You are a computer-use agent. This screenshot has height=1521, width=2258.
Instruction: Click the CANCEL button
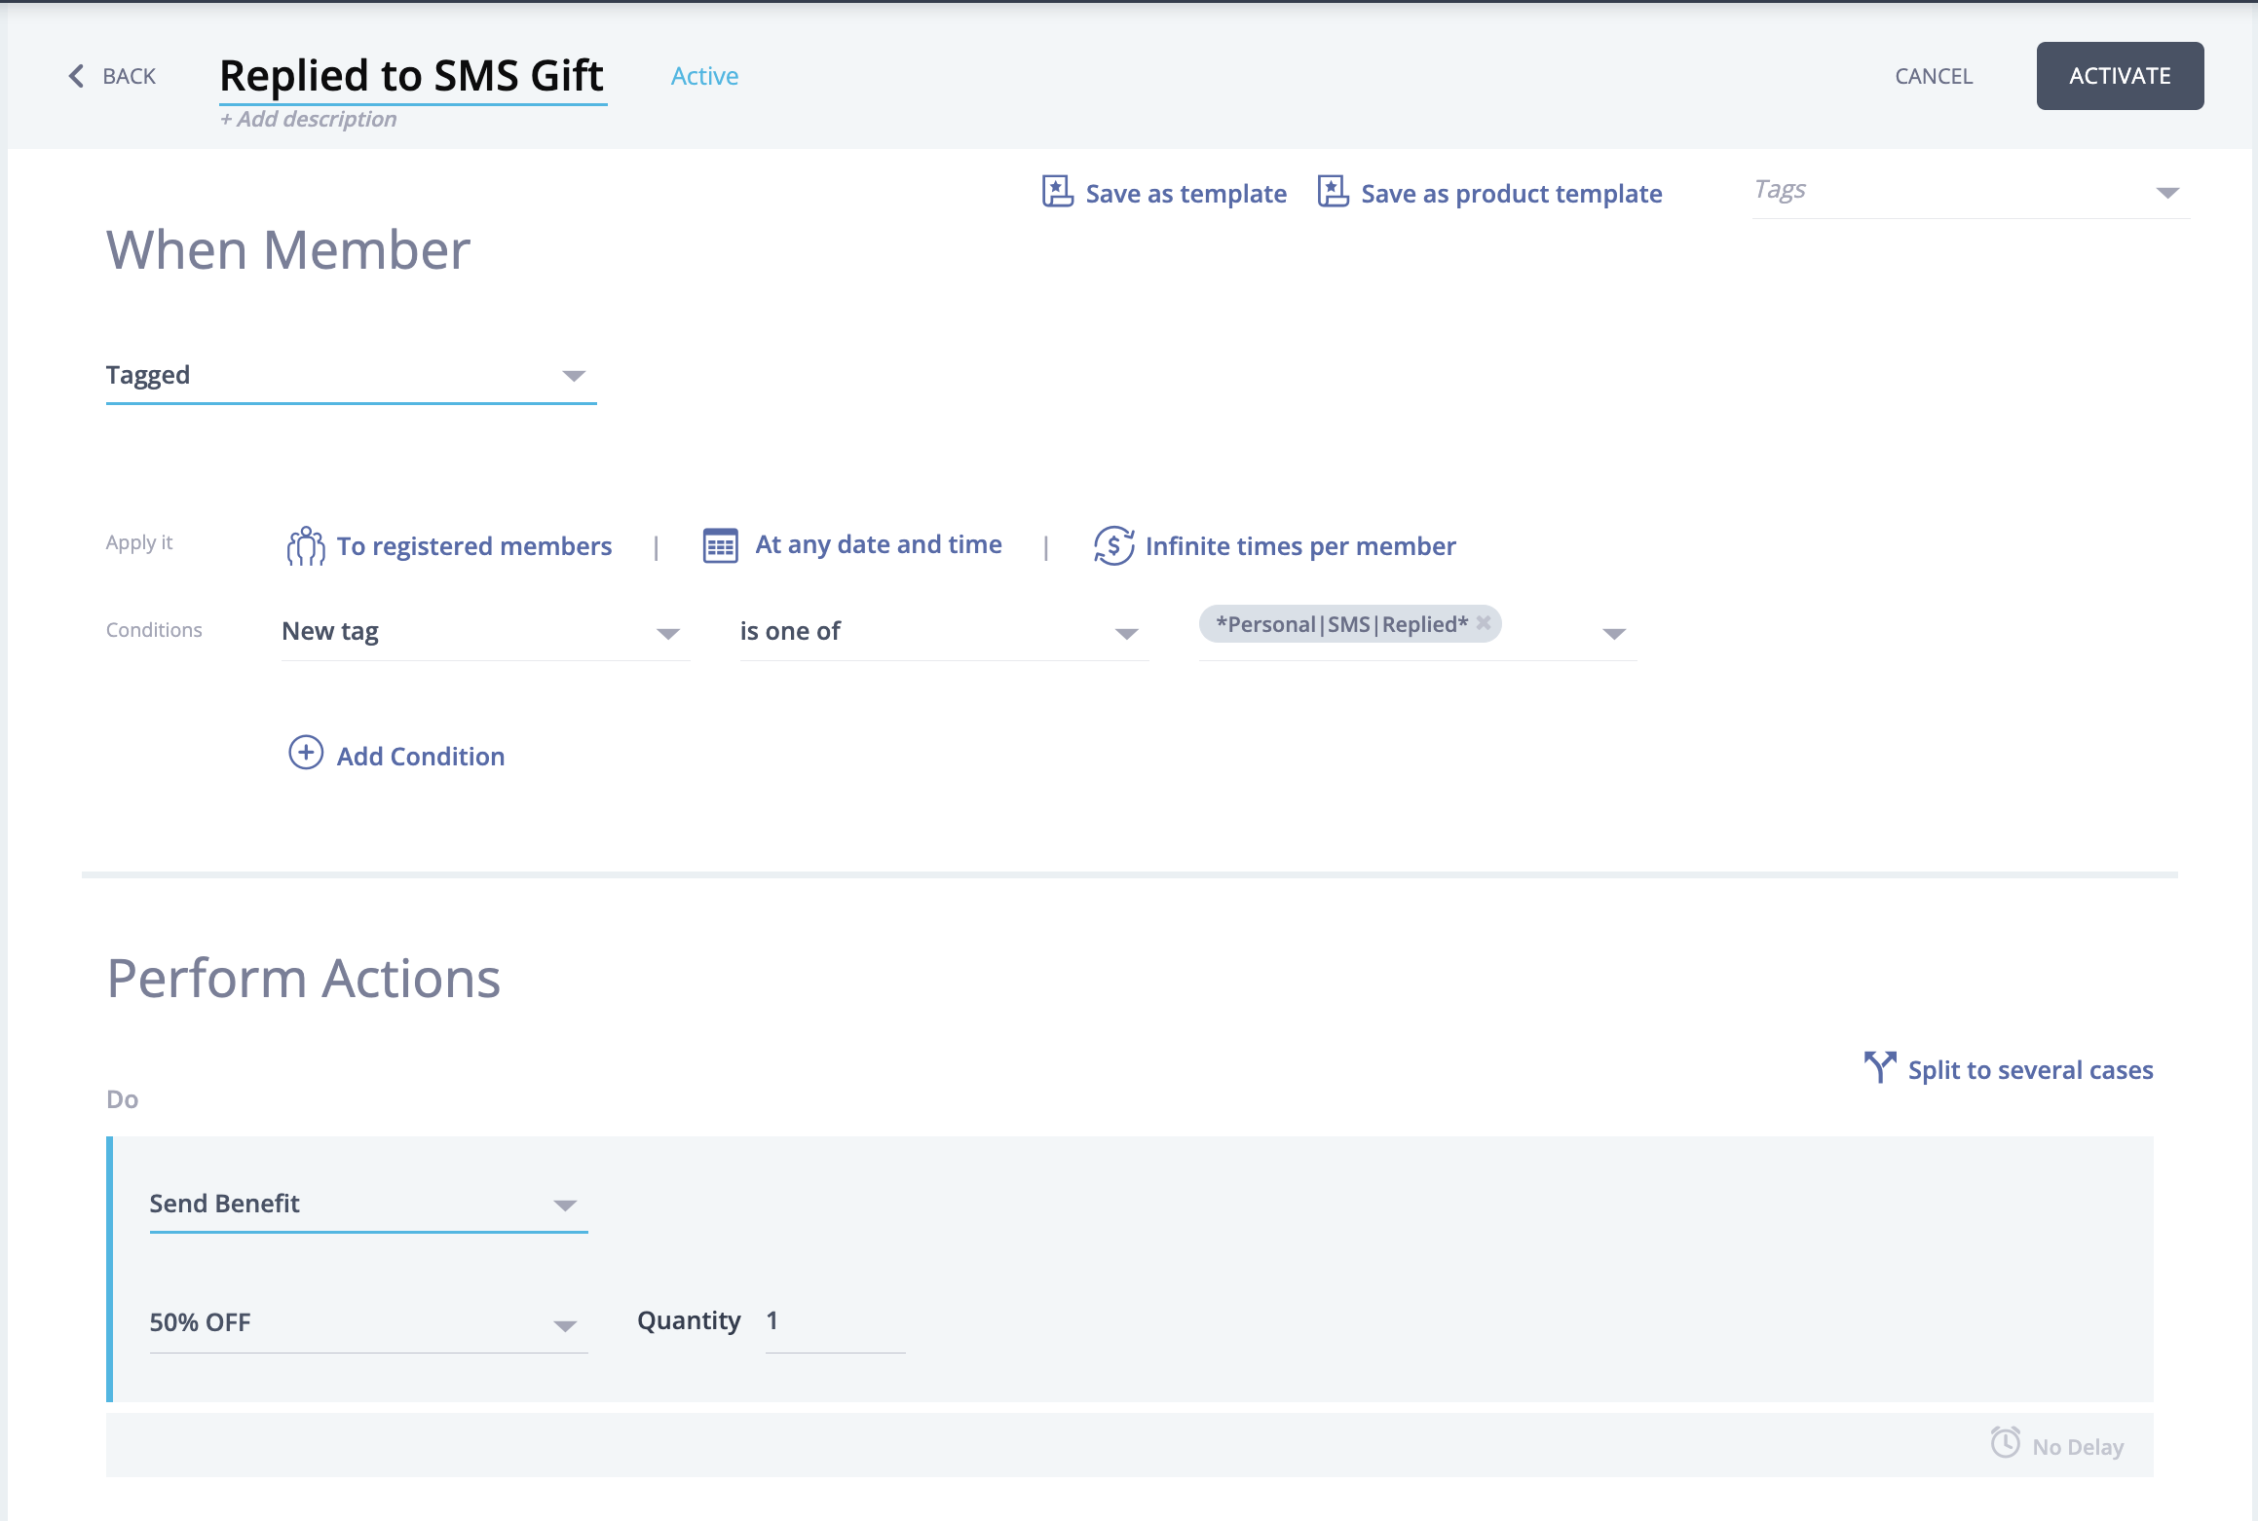point(1934,76)
